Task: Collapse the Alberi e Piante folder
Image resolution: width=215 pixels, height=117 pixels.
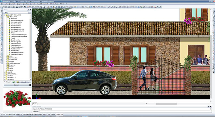Action: [x=6, y=17]
